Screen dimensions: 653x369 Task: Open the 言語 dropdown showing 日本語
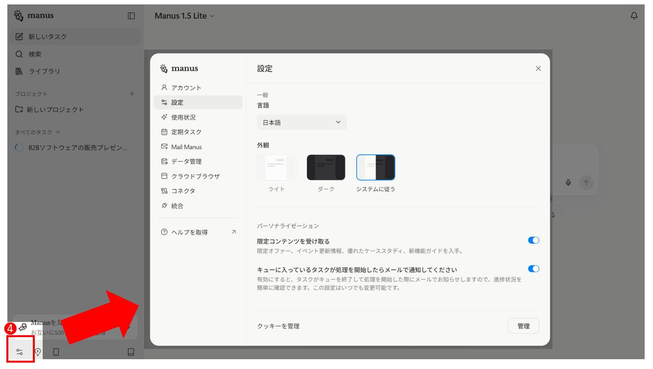point(301,122)
